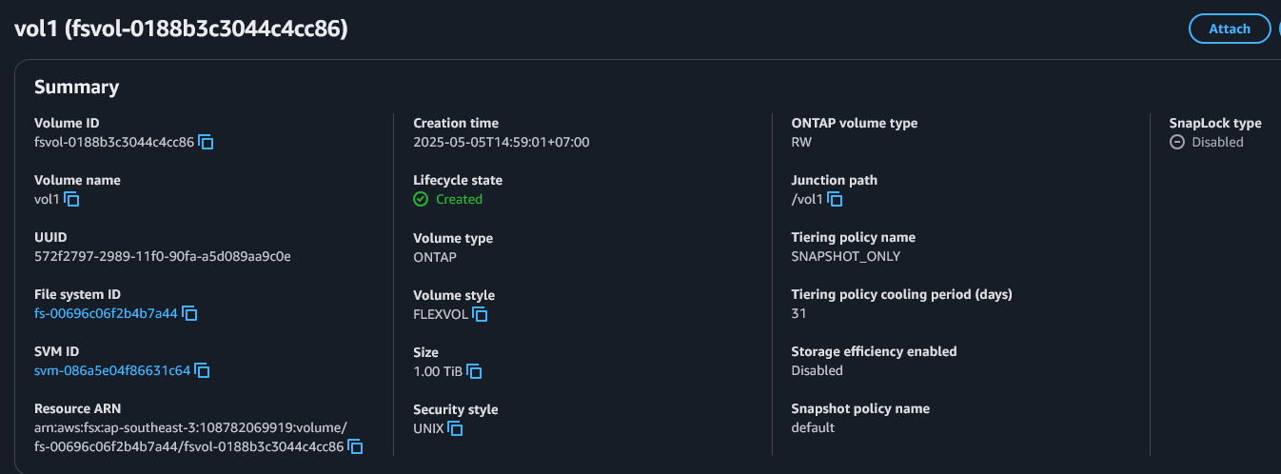Click the partially visible button beside Attach
This screenshot has width=1281, height=474.
1278,29
